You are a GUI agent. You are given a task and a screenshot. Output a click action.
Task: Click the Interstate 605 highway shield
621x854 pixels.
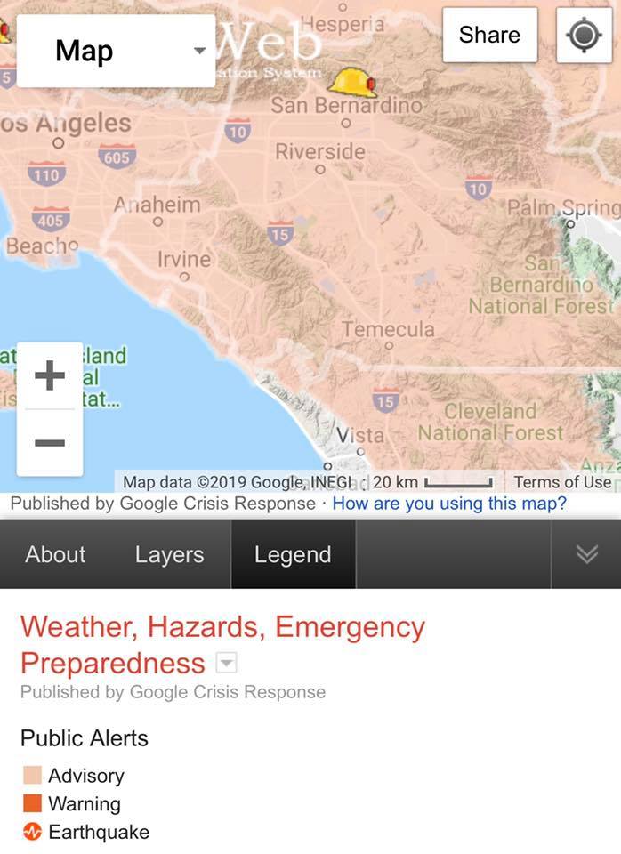117,157
